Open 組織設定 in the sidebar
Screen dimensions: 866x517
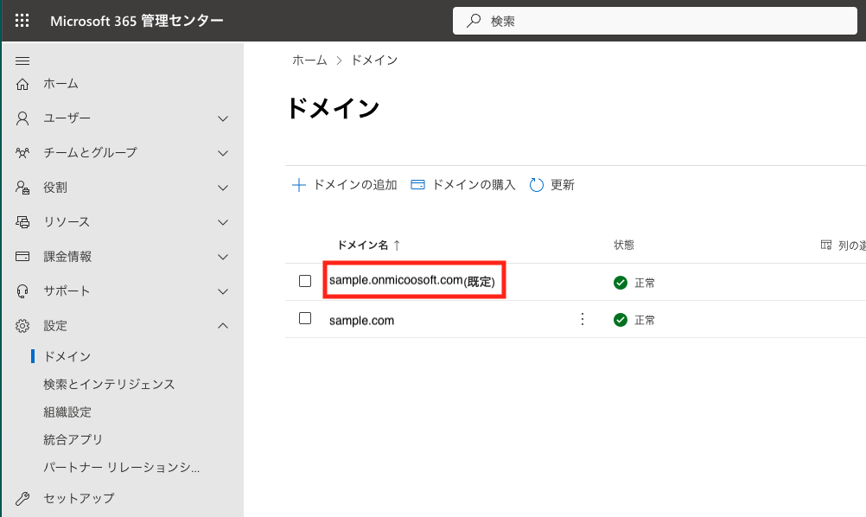[67, 412]
